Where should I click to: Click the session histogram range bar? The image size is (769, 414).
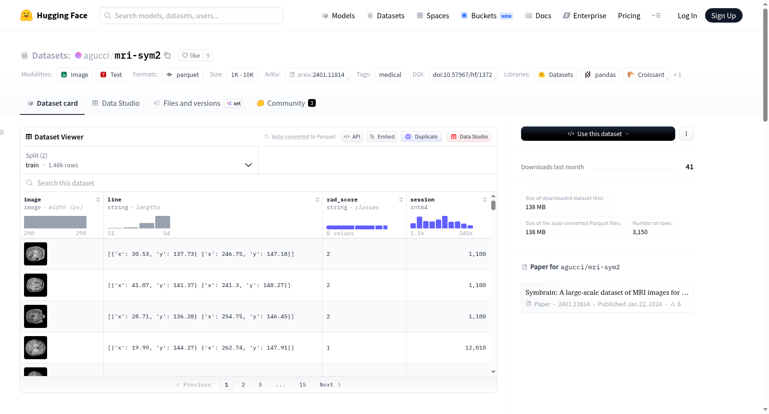click(x=442, y=222)
